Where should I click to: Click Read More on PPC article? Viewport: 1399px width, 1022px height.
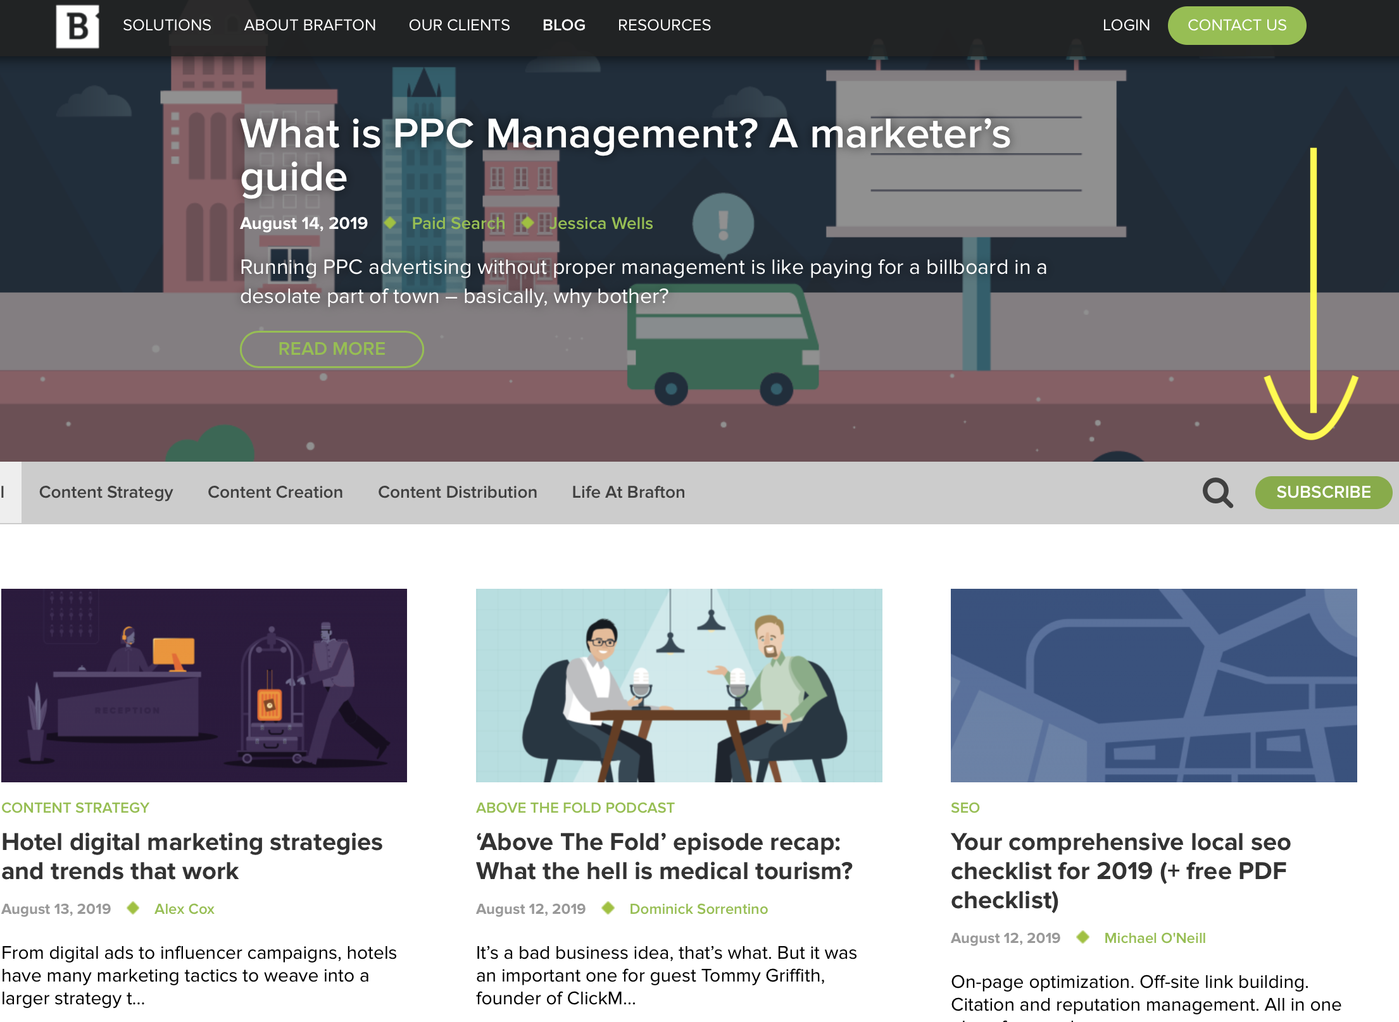click(332, 349)
